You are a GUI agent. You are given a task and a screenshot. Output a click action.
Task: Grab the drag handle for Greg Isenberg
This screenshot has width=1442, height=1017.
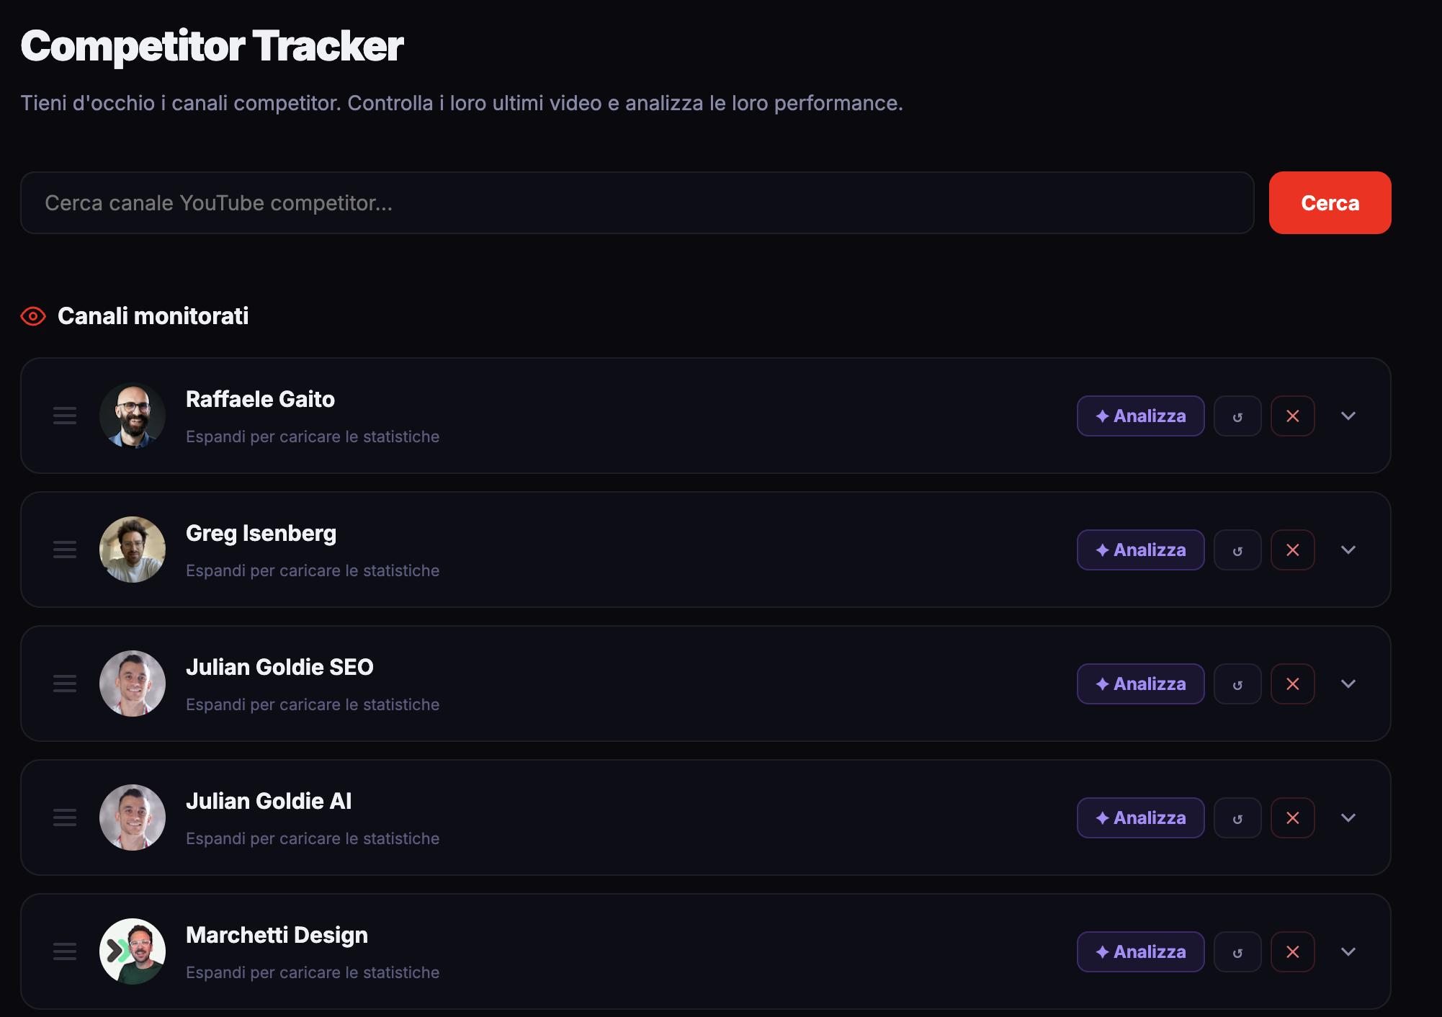(64, 550)
